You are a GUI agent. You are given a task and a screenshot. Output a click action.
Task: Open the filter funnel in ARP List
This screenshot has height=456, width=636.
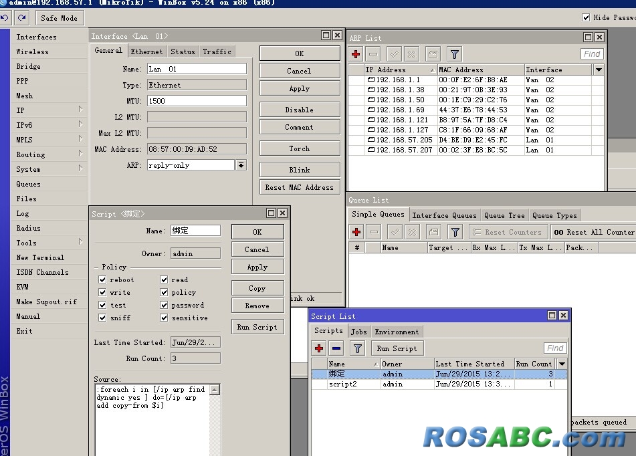point(455,54)
